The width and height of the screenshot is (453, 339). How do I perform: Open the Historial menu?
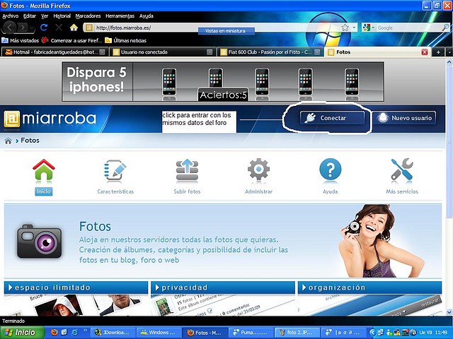pyautogui.click(x=62, y=16)
